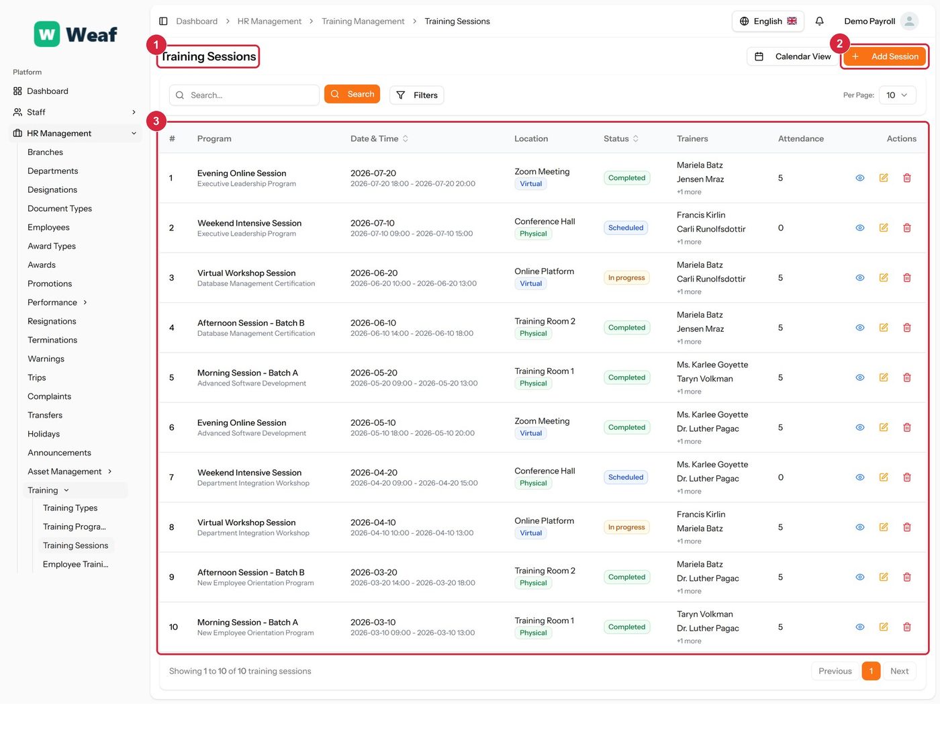The width and height of the screenshot is (940, 732).
Task: View the Weekend Intensive Session 2026-04-20 row
Action: (x=859, y=477)
